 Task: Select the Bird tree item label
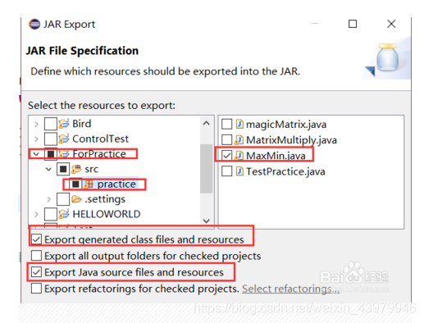point(81,124)
